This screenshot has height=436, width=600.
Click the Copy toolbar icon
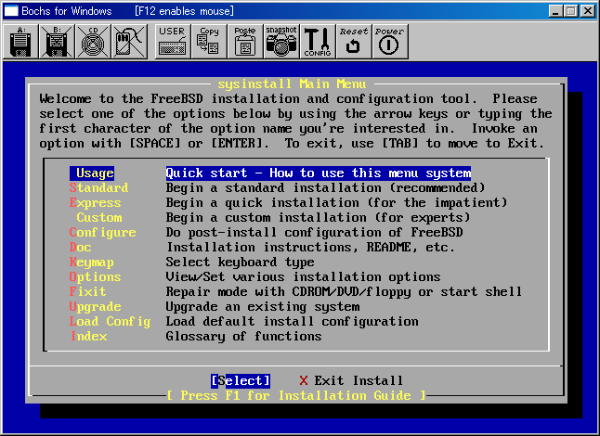point(209,42)
